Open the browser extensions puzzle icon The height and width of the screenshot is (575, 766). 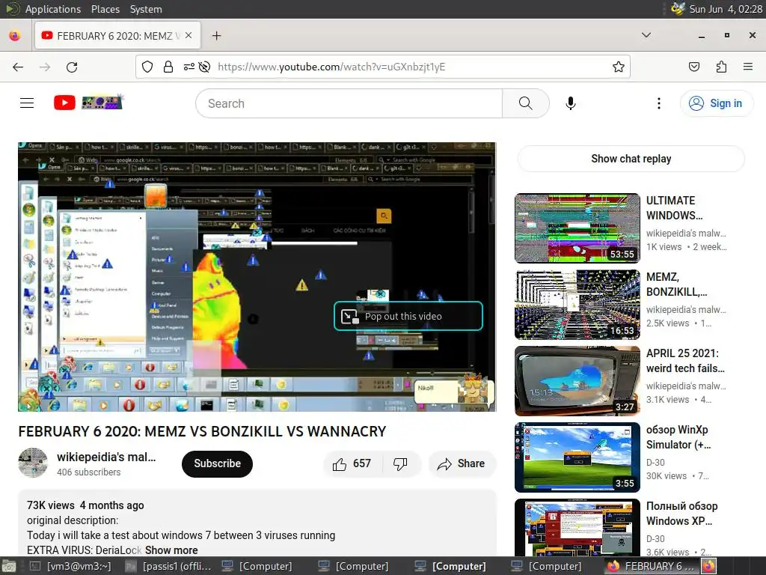point(721,67)
